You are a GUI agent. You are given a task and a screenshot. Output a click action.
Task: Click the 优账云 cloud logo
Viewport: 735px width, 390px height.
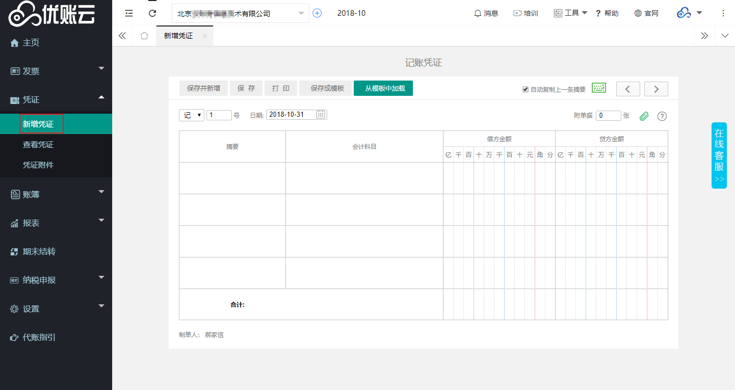point(52,14)
